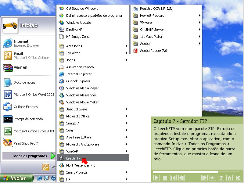Stop the tutorial playback
This screenshot has height=183, width=244.
[x=165, y=178]
